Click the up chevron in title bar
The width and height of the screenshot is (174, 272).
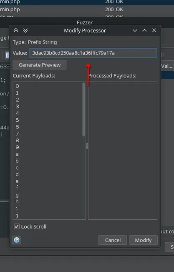[144, 31]
